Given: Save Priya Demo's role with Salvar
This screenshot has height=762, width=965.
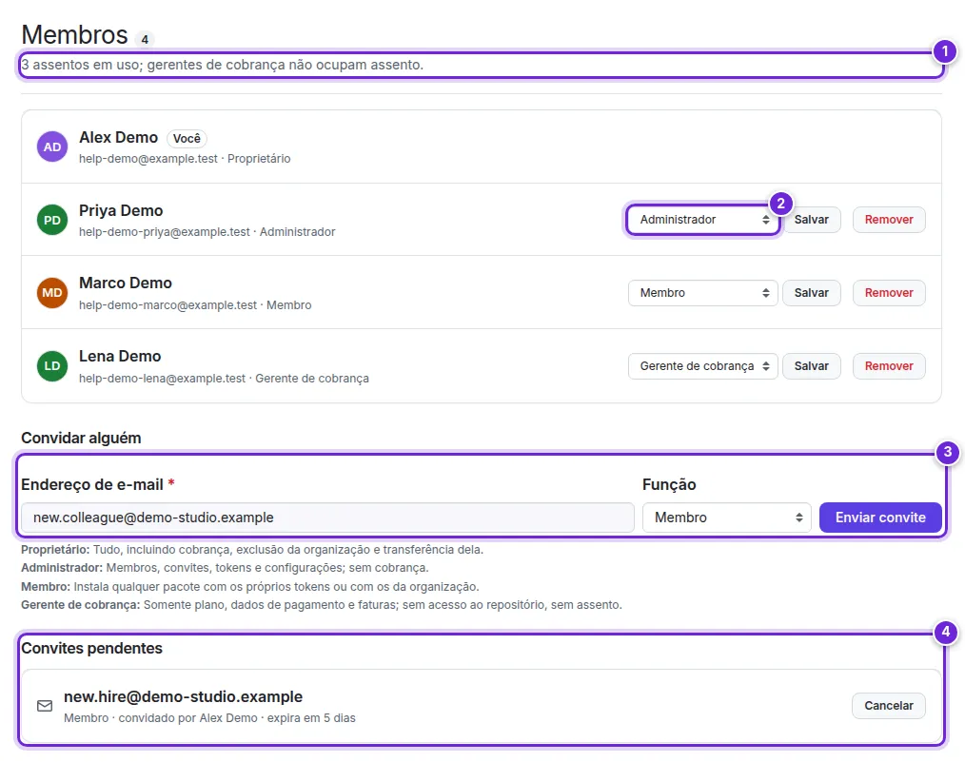Looking at the screenshot, I should click(x=811, y=220).
